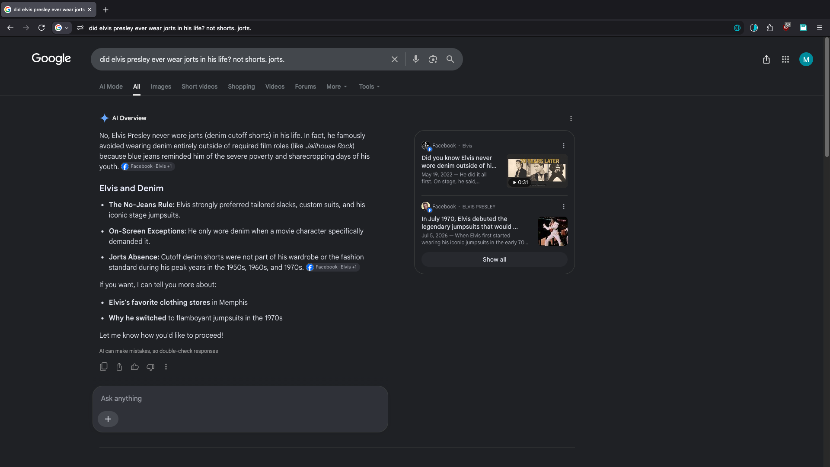Open the browser extensions puzzle icon
Screen dimensions: 830x467
tap(769, 28)
